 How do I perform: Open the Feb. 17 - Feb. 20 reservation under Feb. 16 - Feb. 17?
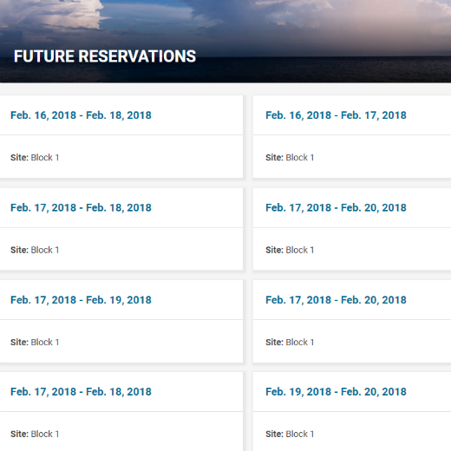tap(336, 208)
